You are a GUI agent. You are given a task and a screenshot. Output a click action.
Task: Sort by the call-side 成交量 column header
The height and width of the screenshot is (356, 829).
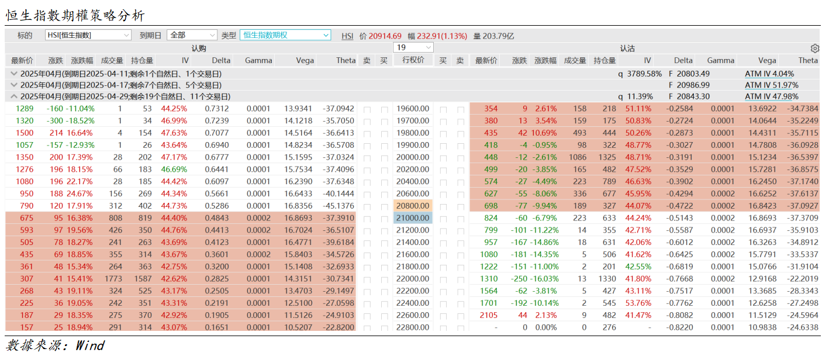112,60
